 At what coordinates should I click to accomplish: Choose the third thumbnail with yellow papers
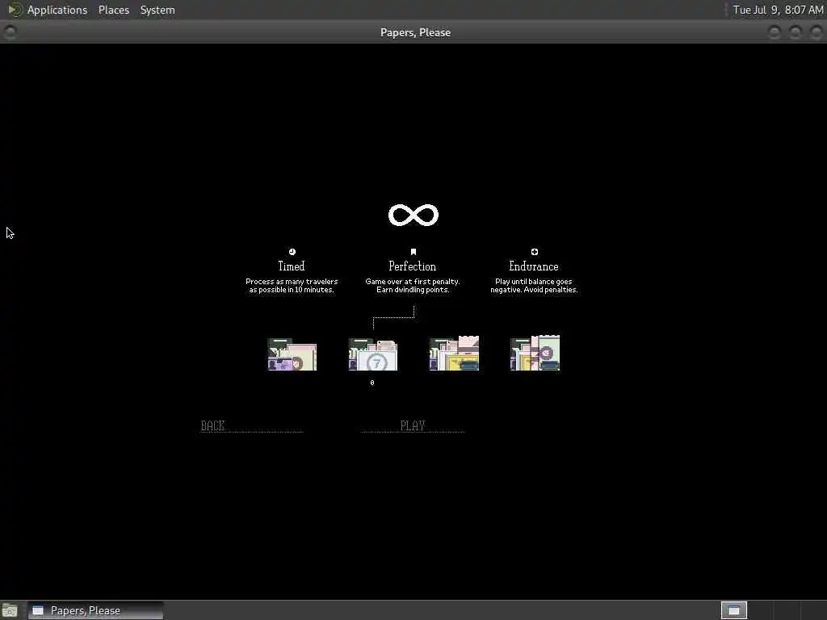point(454,354)
